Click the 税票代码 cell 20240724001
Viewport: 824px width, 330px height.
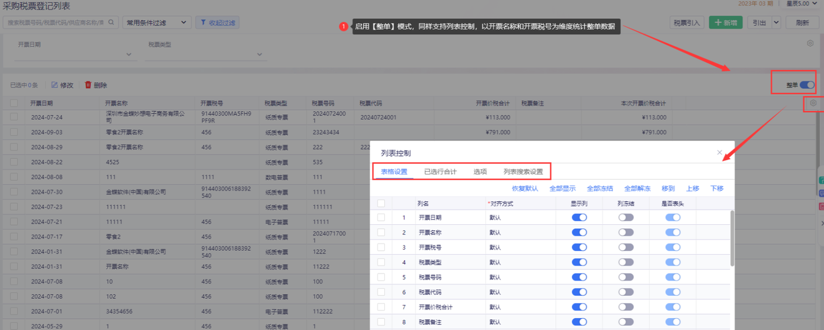[x=378, y=117]
